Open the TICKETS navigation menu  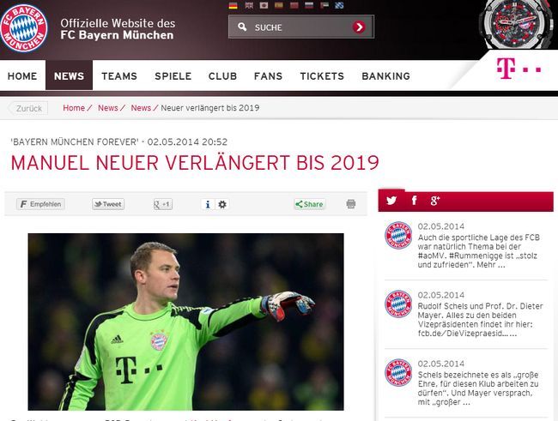322,76
